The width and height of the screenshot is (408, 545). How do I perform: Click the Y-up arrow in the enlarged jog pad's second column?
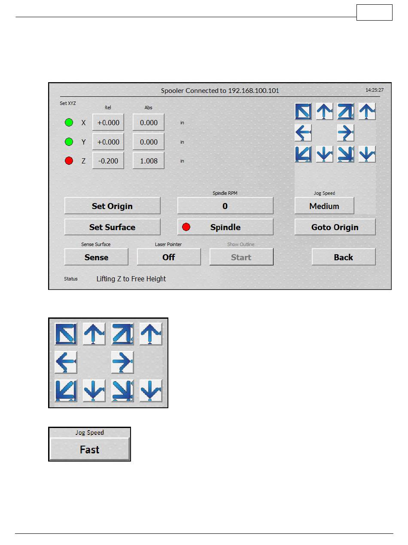pos(94,334)
